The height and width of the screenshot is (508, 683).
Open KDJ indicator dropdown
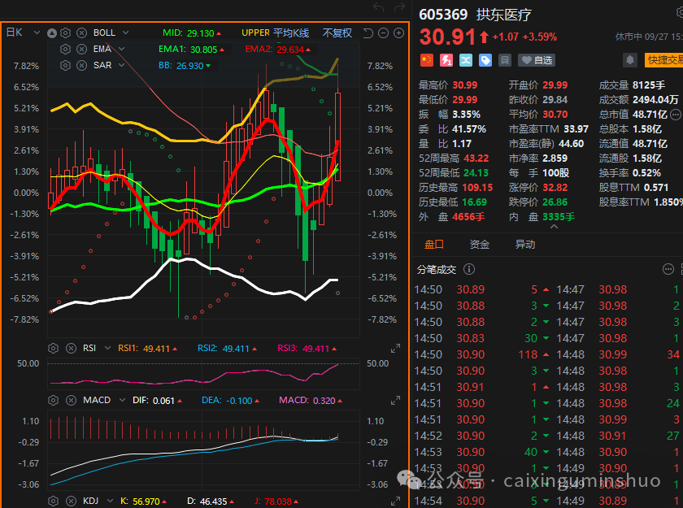click(x=110, y=501)
